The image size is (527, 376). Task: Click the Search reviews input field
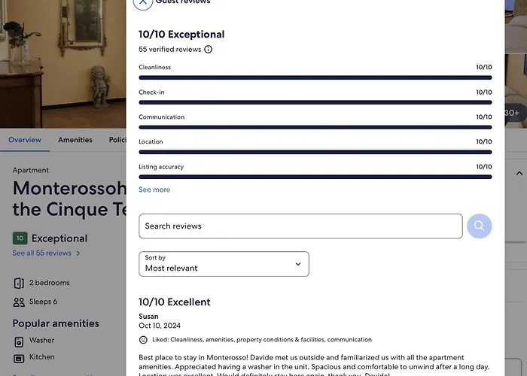300,226
